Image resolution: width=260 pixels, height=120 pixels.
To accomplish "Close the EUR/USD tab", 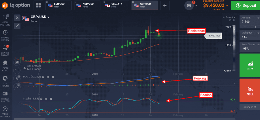I will 47,2.
